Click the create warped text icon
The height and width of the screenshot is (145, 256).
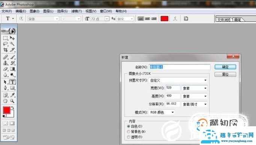point(175,19)
